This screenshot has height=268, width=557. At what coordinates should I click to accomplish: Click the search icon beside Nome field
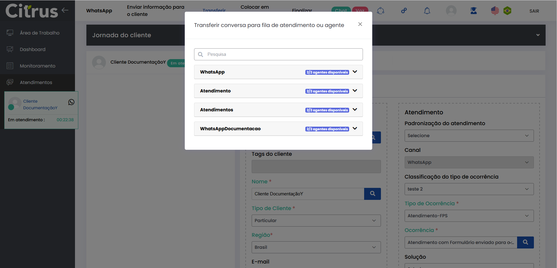pos(372,194)
